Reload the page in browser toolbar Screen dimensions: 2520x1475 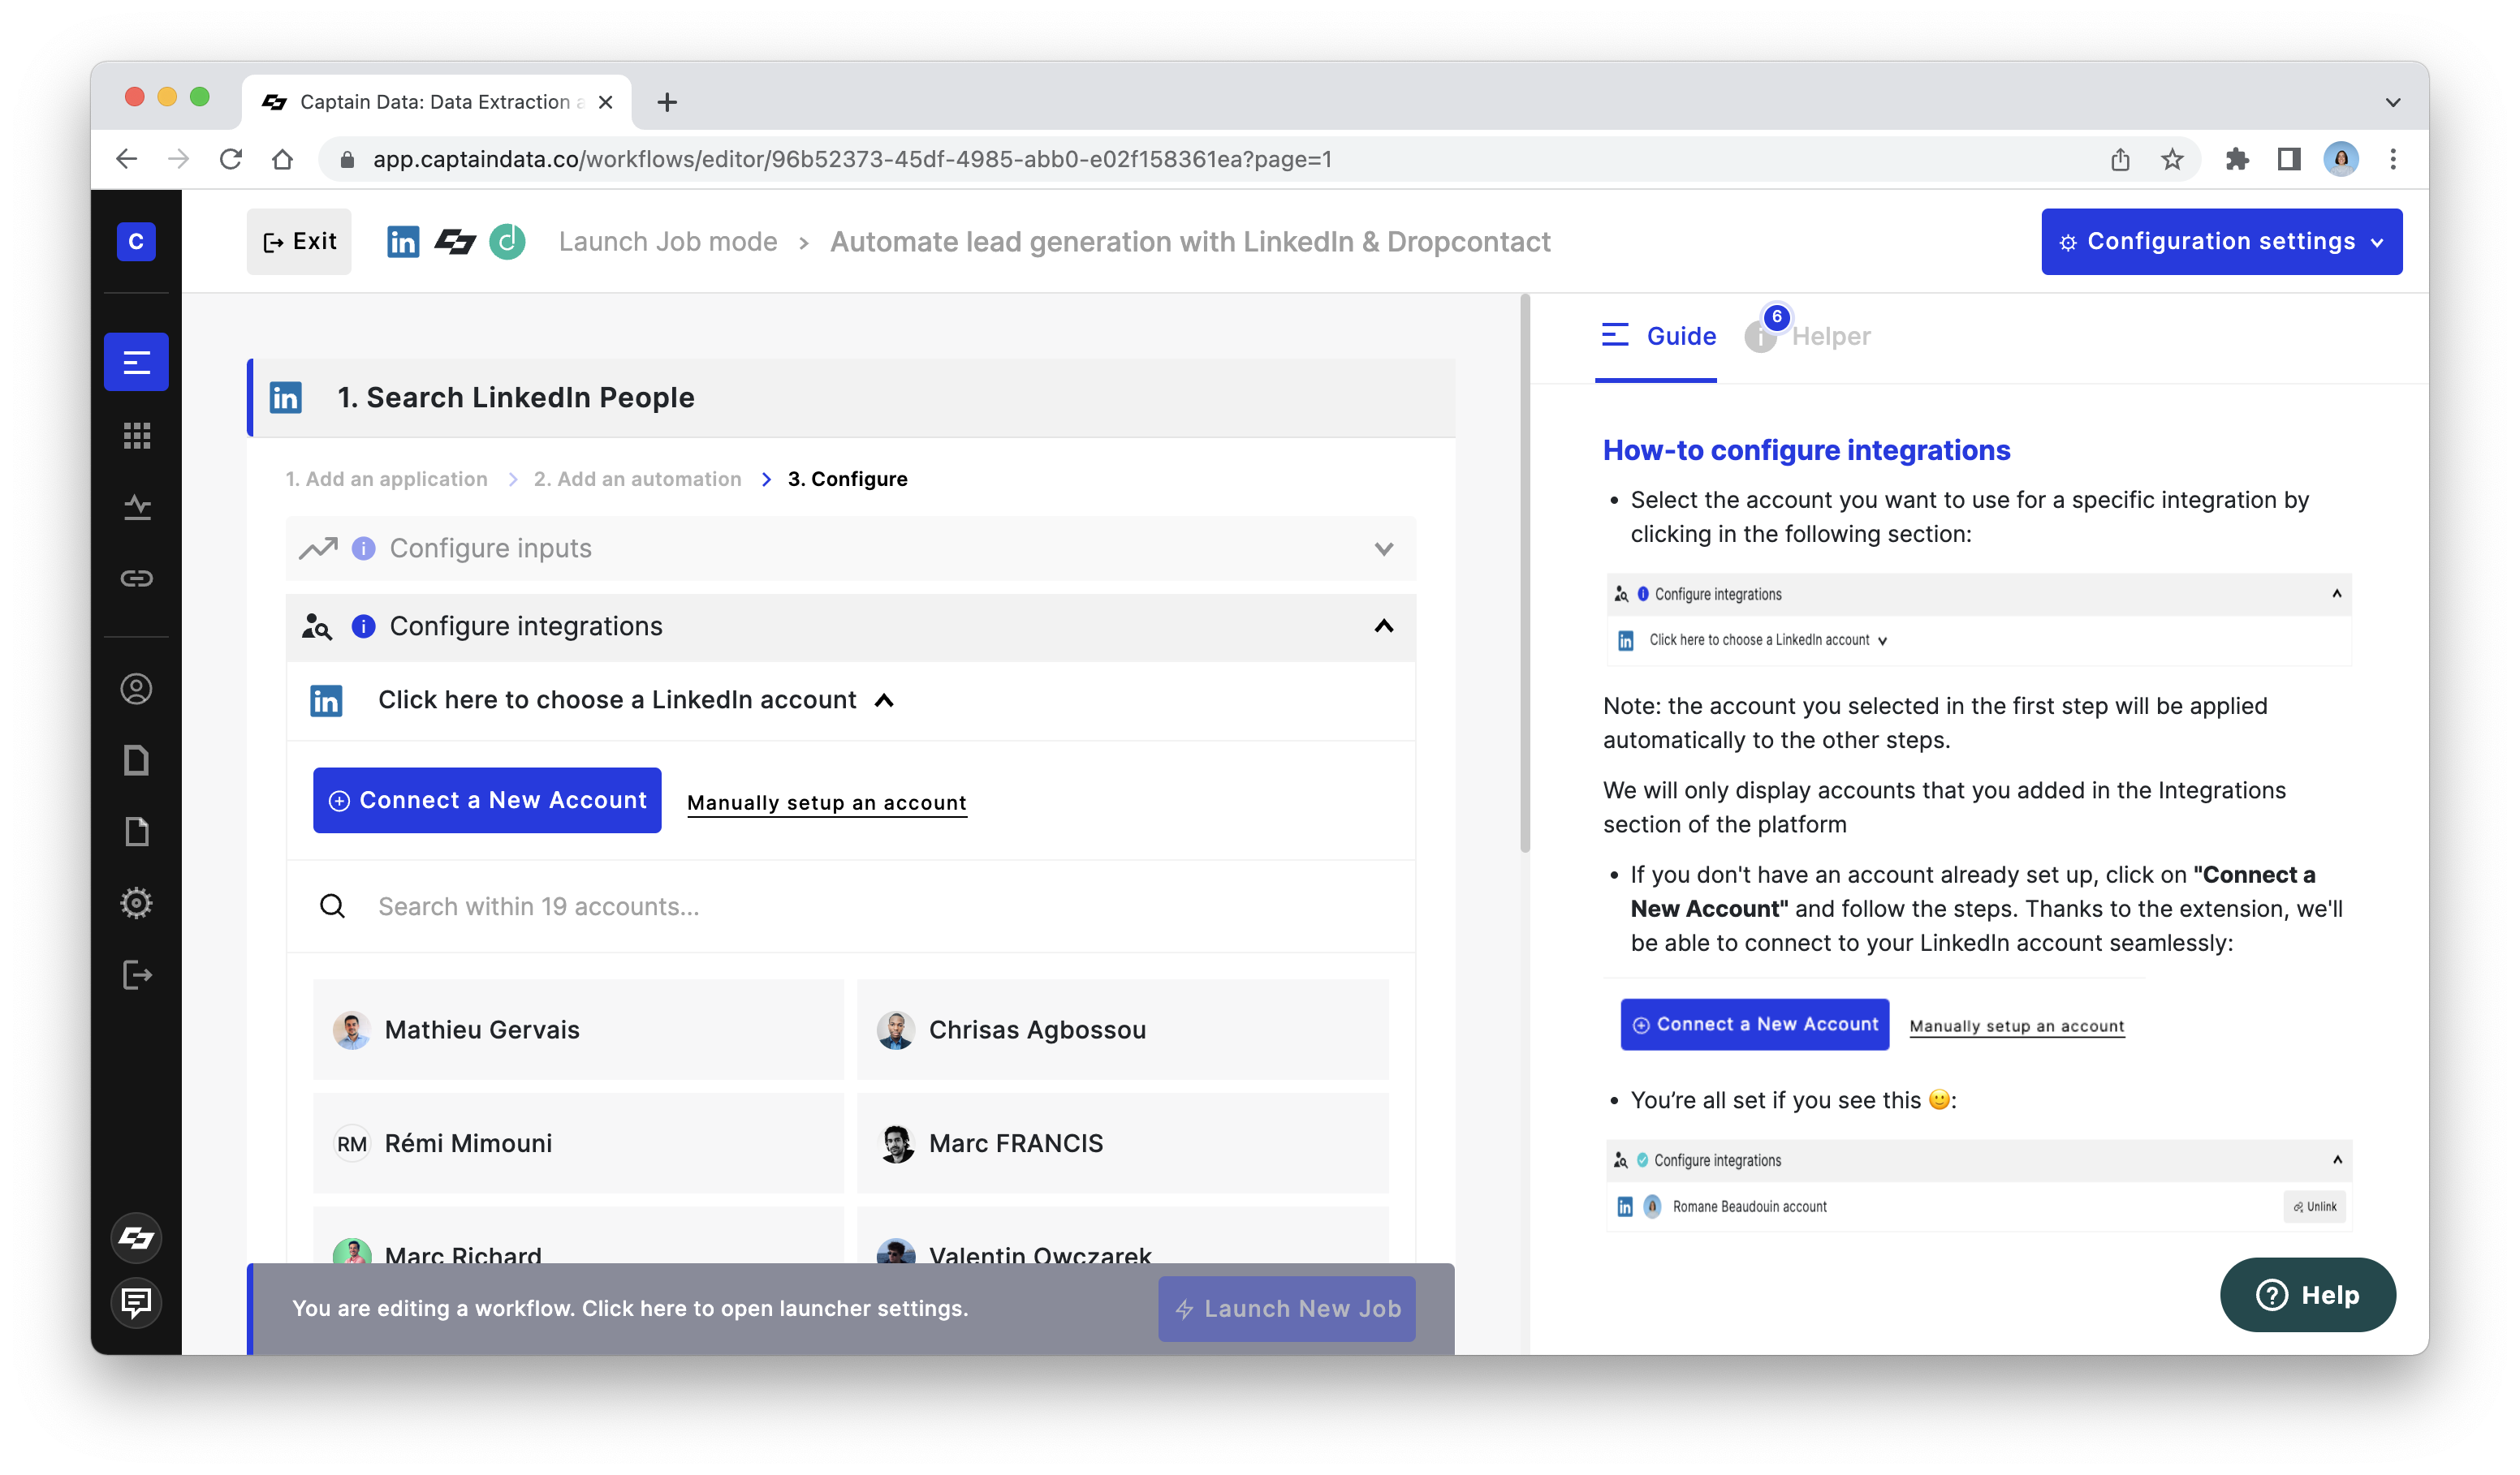coord(231,159)
